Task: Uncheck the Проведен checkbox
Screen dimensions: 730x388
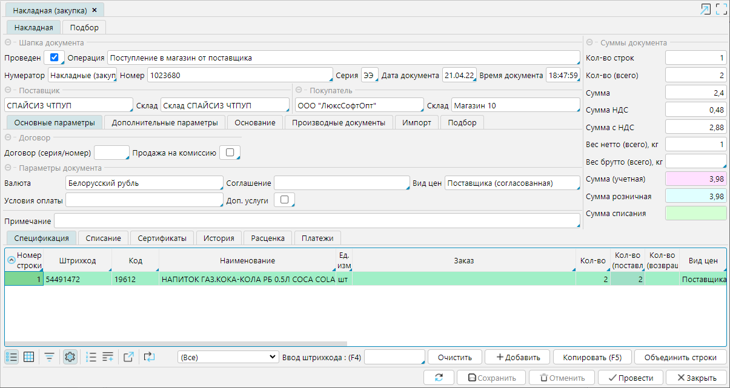Action: (x=54, y=58)
